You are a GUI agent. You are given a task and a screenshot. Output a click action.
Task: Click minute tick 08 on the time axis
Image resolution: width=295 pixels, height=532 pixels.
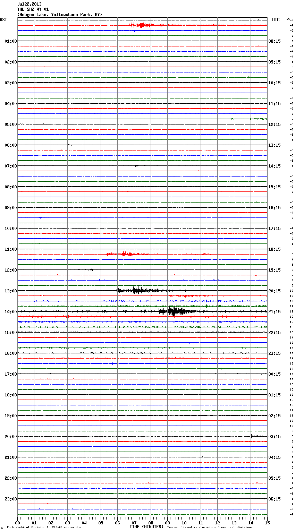coord(151,523)
